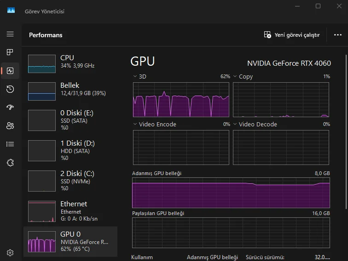Open the Video Decode graph dropdown
This screenshot has height=261, width=348.
click(x=235, y=124)
